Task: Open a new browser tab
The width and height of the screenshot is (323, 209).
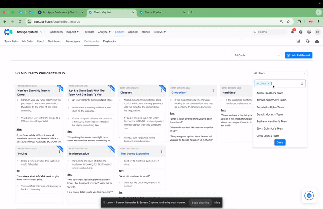Action: (192, 12)
